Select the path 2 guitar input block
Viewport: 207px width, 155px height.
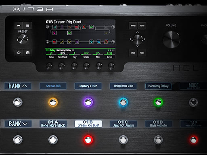click(x=47, y=42)
